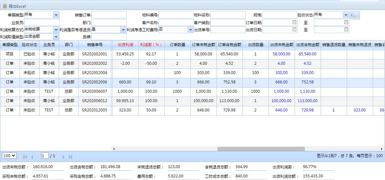Viewport: 385px width, 180px height.
Task: Click the 客户类别 input field
Action: [x=228, y=22]
